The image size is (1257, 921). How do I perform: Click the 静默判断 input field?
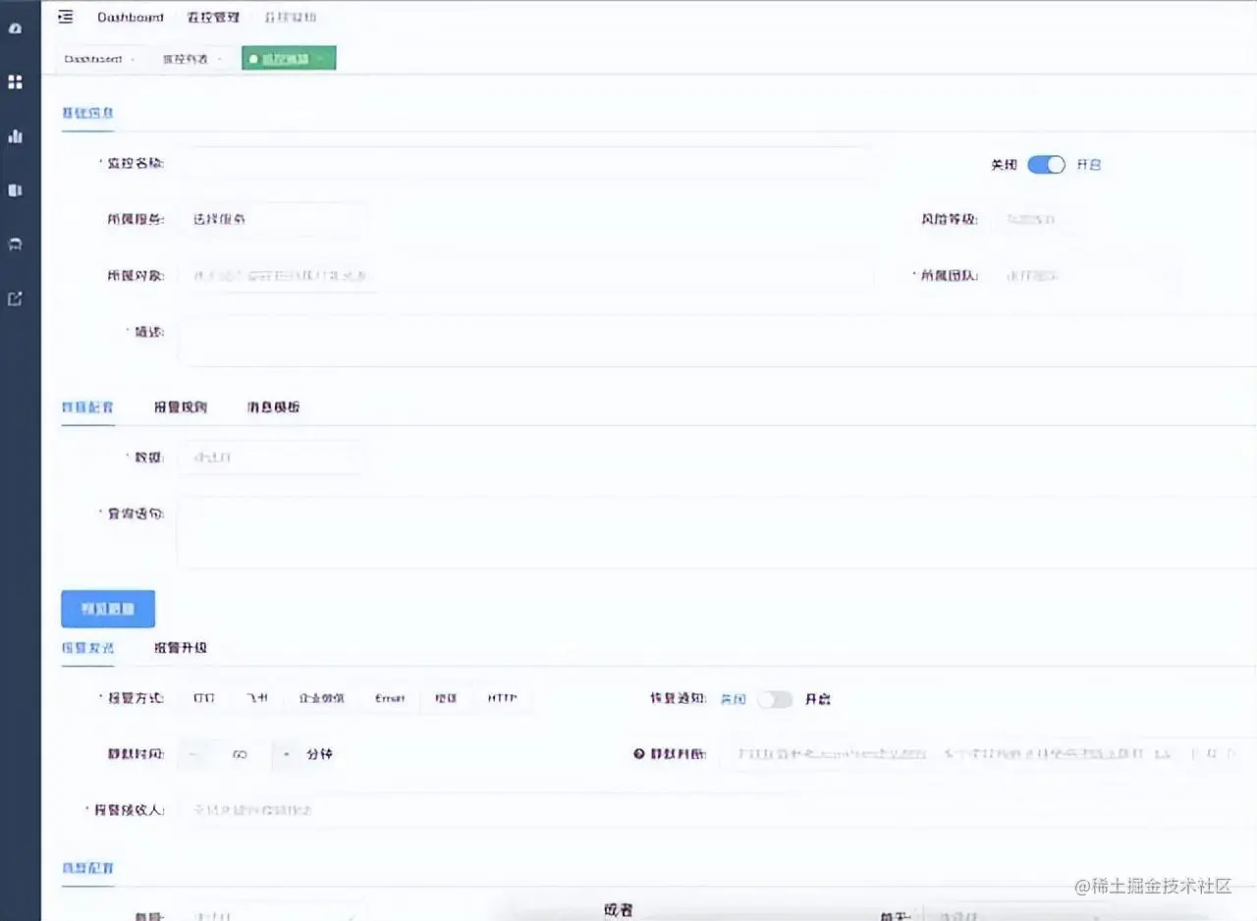(988, 754)
